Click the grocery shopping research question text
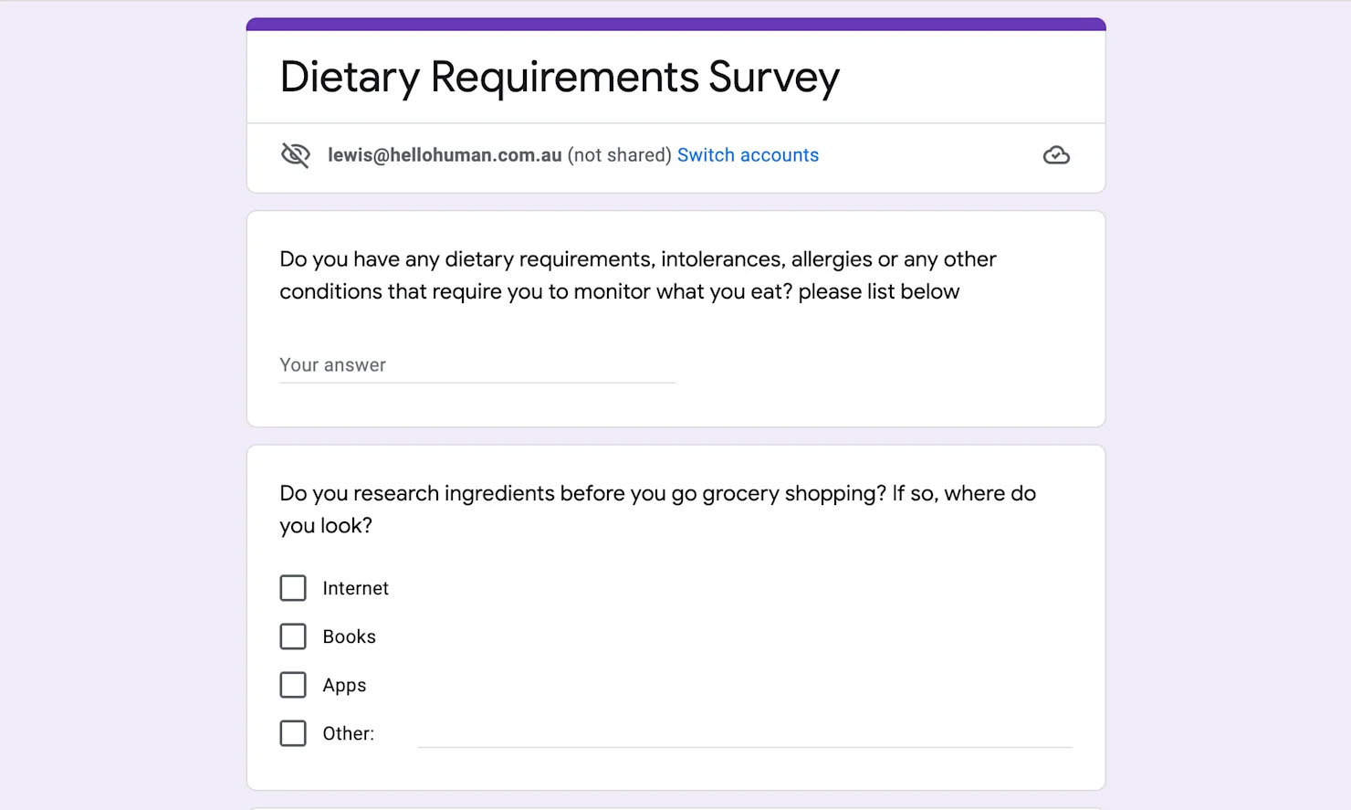The height and width of the screenshot is (810, 1351). (657, 509)
